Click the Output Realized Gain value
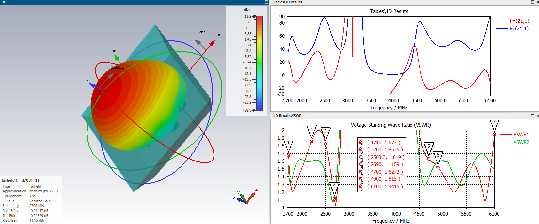The width and height of the screenshot is (539, 224). 40,201
